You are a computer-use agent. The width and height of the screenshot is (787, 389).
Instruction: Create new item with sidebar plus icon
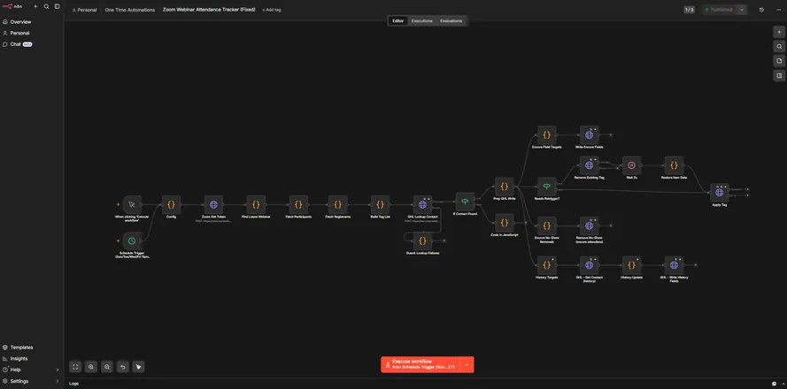pos(35,6)
